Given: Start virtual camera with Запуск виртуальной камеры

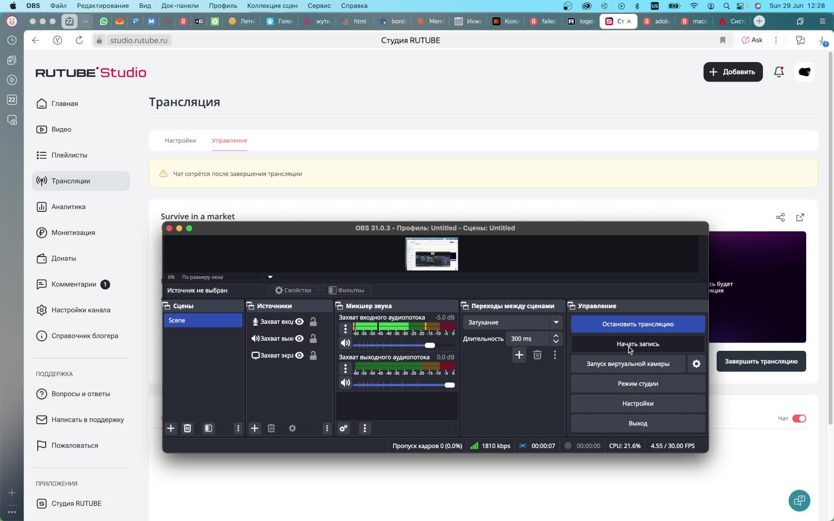Looking at the screenshot, I should click(628, 364).
